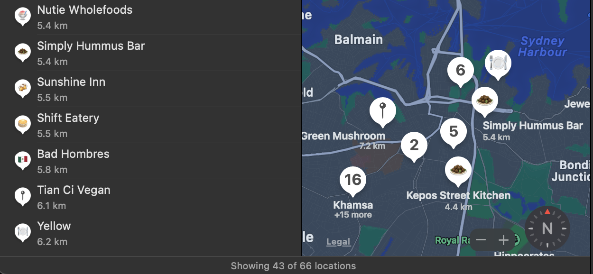The height and width of the screenshot is (274, 593).
Task: Open the Legal link on map
Action: click(x=338, y=242)
